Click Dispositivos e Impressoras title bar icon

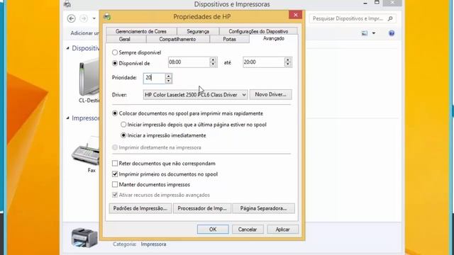click(67, 4)
